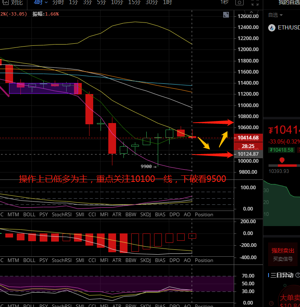Select SMI in the second indicator row

pos(80,260)
